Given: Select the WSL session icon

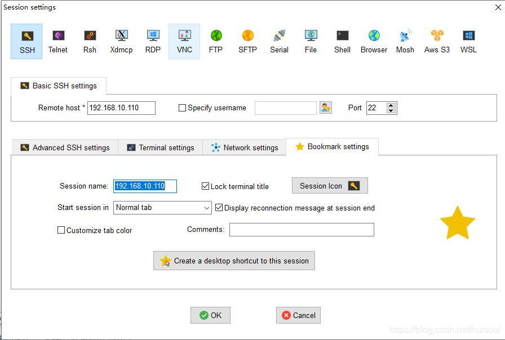Looking at the screenshot, I should tap(468, 41).
